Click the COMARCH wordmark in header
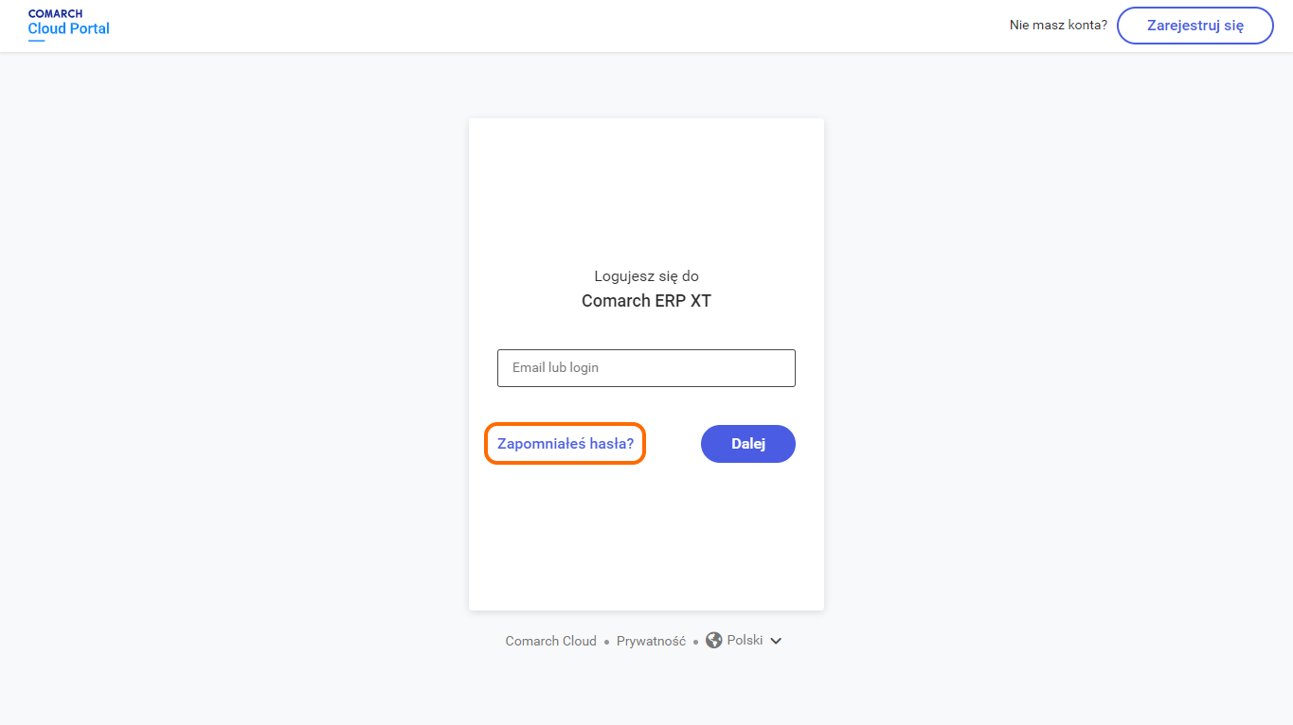1293x725 pixels. click(55, 14)
